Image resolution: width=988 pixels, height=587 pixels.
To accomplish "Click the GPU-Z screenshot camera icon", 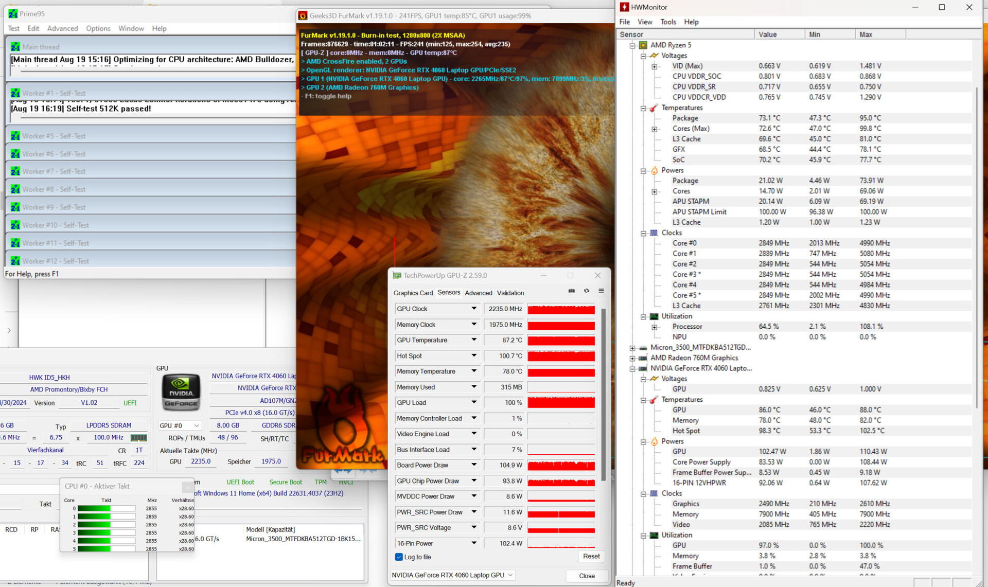I will tap(571, 291).
